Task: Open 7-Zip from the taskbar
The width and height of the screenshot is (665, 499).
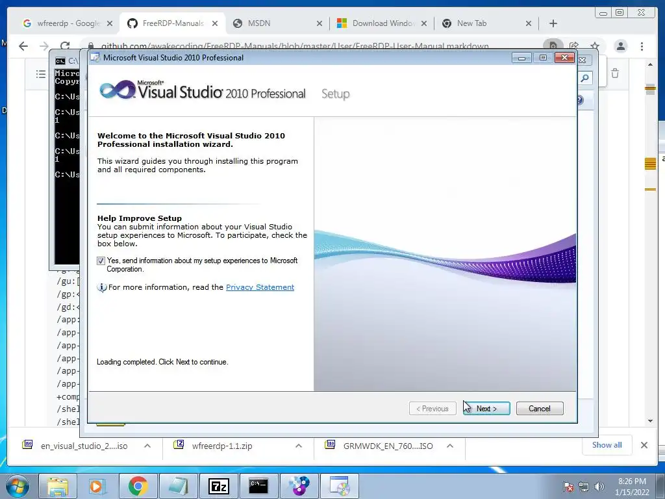Action: pos(219,486)
